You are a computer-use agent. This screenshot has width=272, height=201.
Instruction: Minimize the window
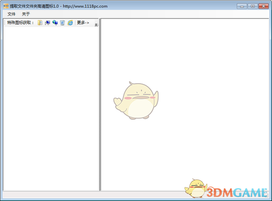point(242,6)
